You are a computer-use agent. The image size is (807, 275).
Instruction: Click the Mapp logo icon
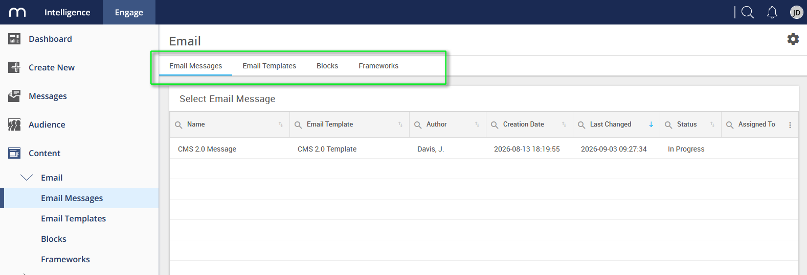[17, 12]
